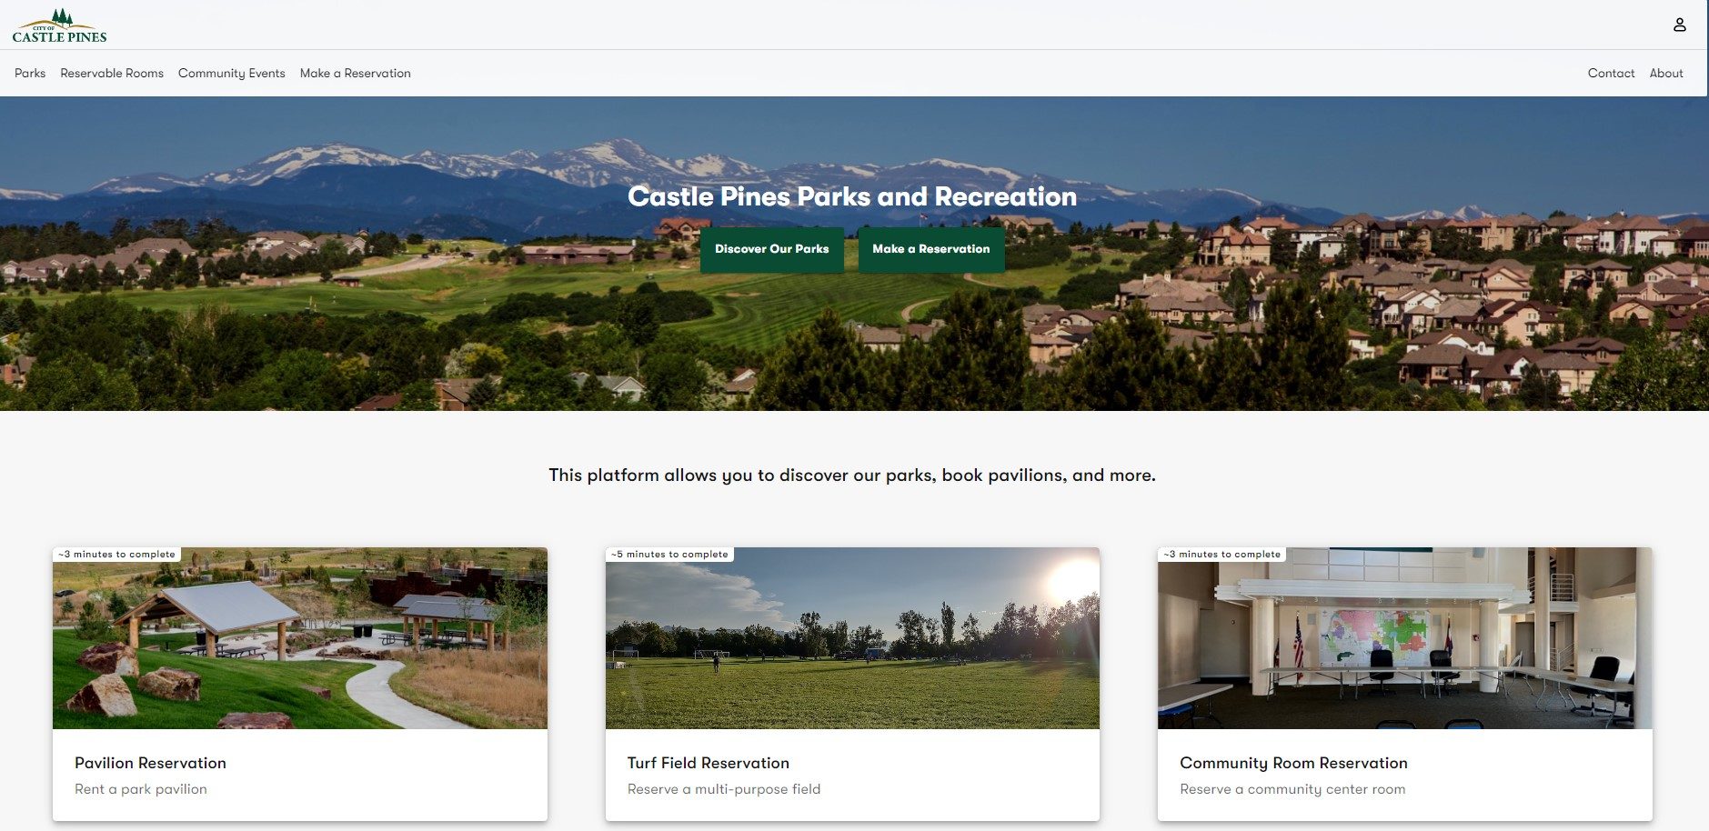Click the City of Castle Pines logo
The height and width of the screenshot is (831, 1709).
tap(59, 25)
